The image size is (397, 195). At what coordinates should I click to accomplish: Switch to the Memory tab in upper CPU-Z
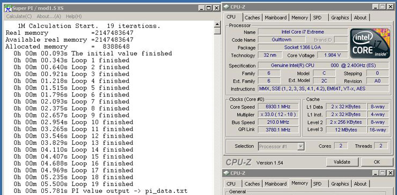[299, 18]
